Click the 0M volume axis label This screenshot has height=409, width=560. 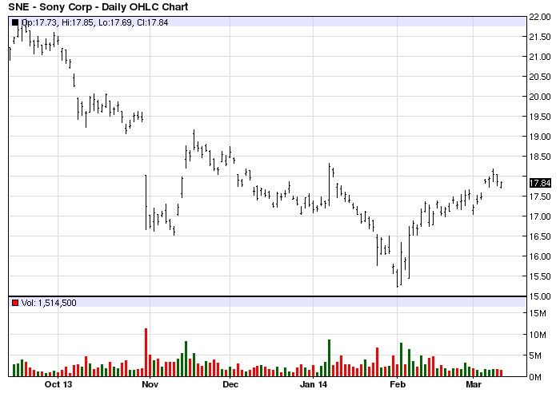tap(535, 377)
